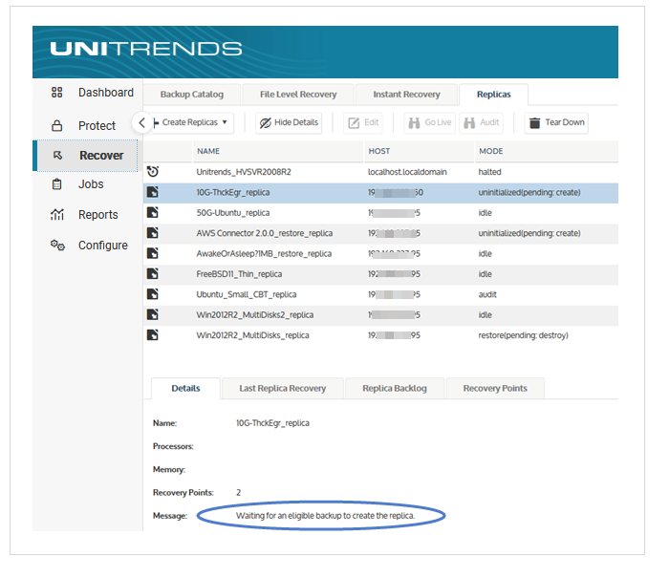Viewport: 669px width, 578px height.
Task: Click the Edit button
Action: 363,123
